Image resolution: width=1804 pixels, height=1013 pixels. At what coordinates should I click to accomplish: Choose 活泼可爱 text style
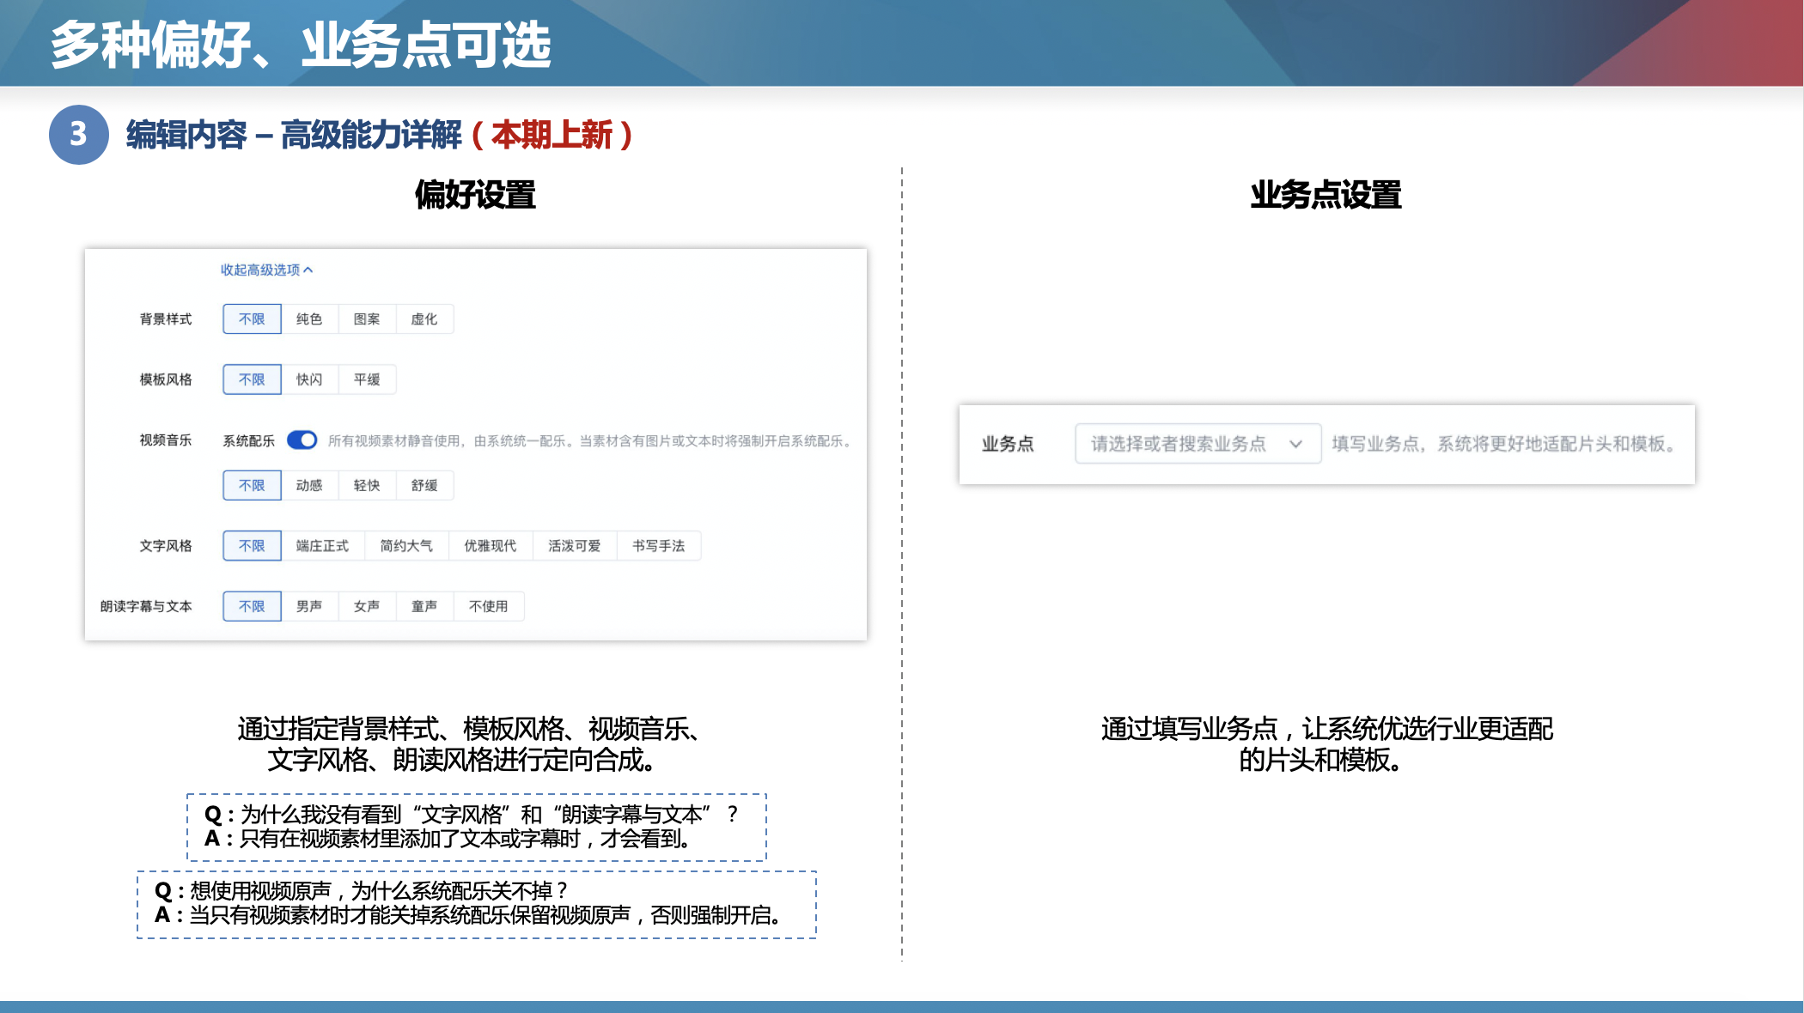(x=575, y=546)
